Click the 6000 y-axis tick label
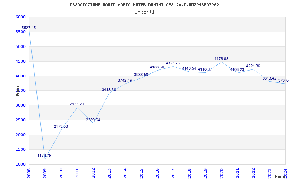289x180 pixels. click(21, 17)
